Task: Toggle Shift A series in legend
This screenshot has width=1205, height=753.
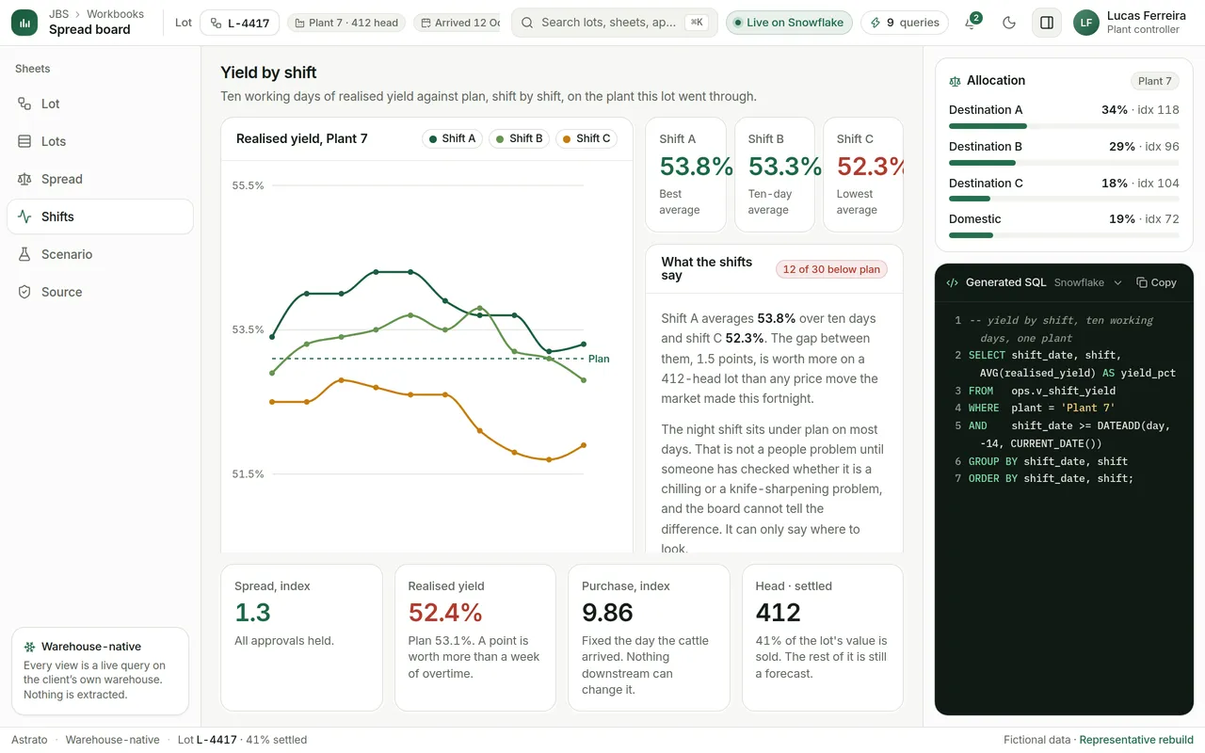Action: click(452, 138)
